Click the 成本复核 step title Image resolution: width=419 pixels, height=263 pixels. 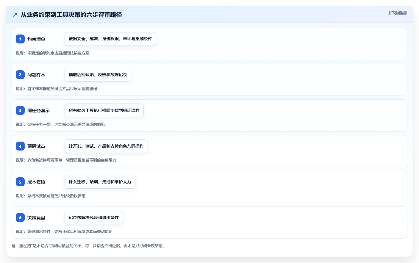click(x=36, y=182)
